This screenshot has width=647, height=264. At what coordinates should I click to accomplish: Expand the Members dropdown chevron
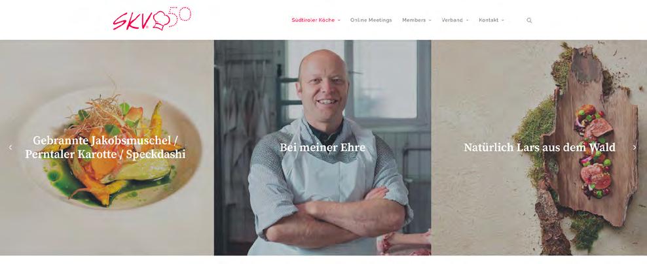(430, 20)
